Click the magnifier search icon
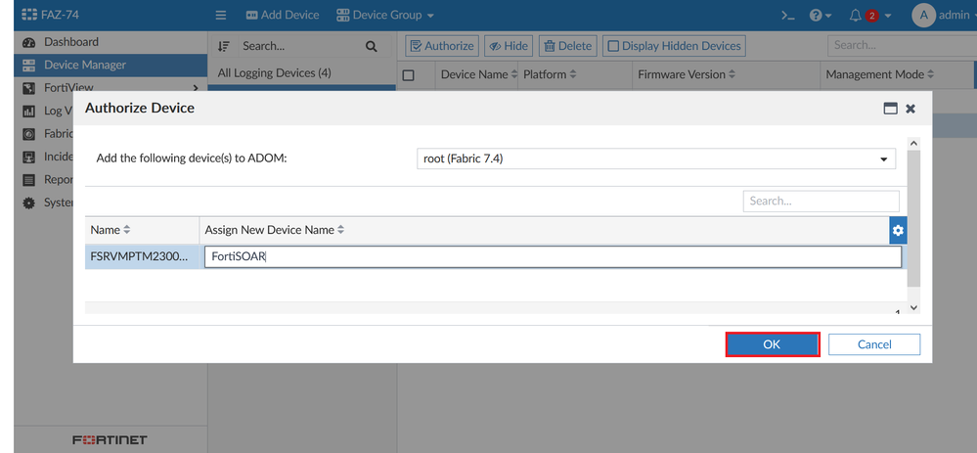Image resolution: width=977 pixels, height=453 pixels. 372,46
